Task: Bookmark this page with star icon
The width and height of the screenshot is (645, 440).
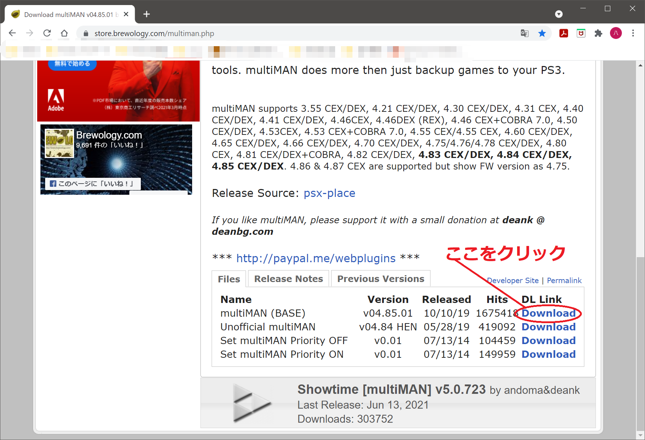Action: click(542, 34)
